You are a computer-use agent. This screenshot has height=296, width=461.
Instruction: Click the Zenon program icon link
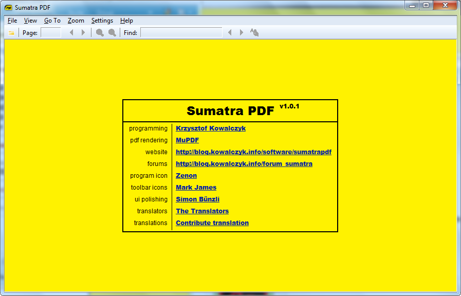pyautogui.click(x=187, y=175)
